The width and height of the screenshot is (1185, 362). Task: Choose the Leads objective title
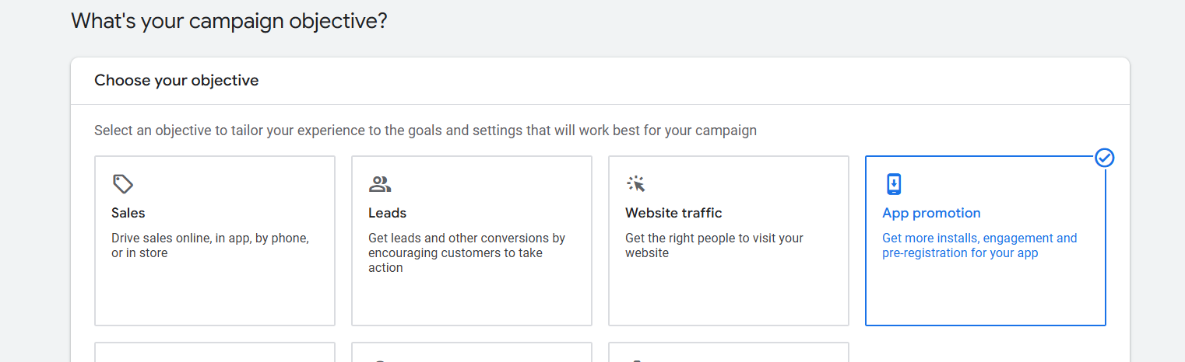coord(388,213)
